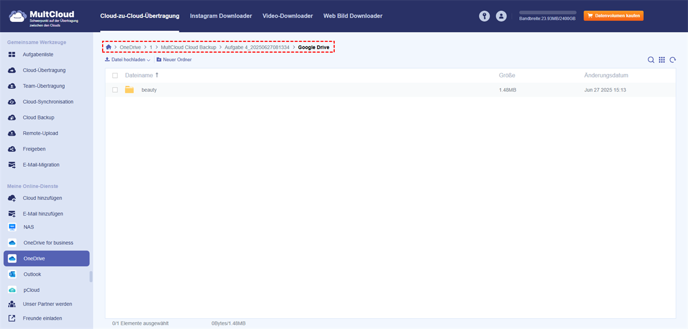This screenshot has width=688, height=329.
Task: Click the Änderungsdatum column header
Action: (x=606, y=76)
